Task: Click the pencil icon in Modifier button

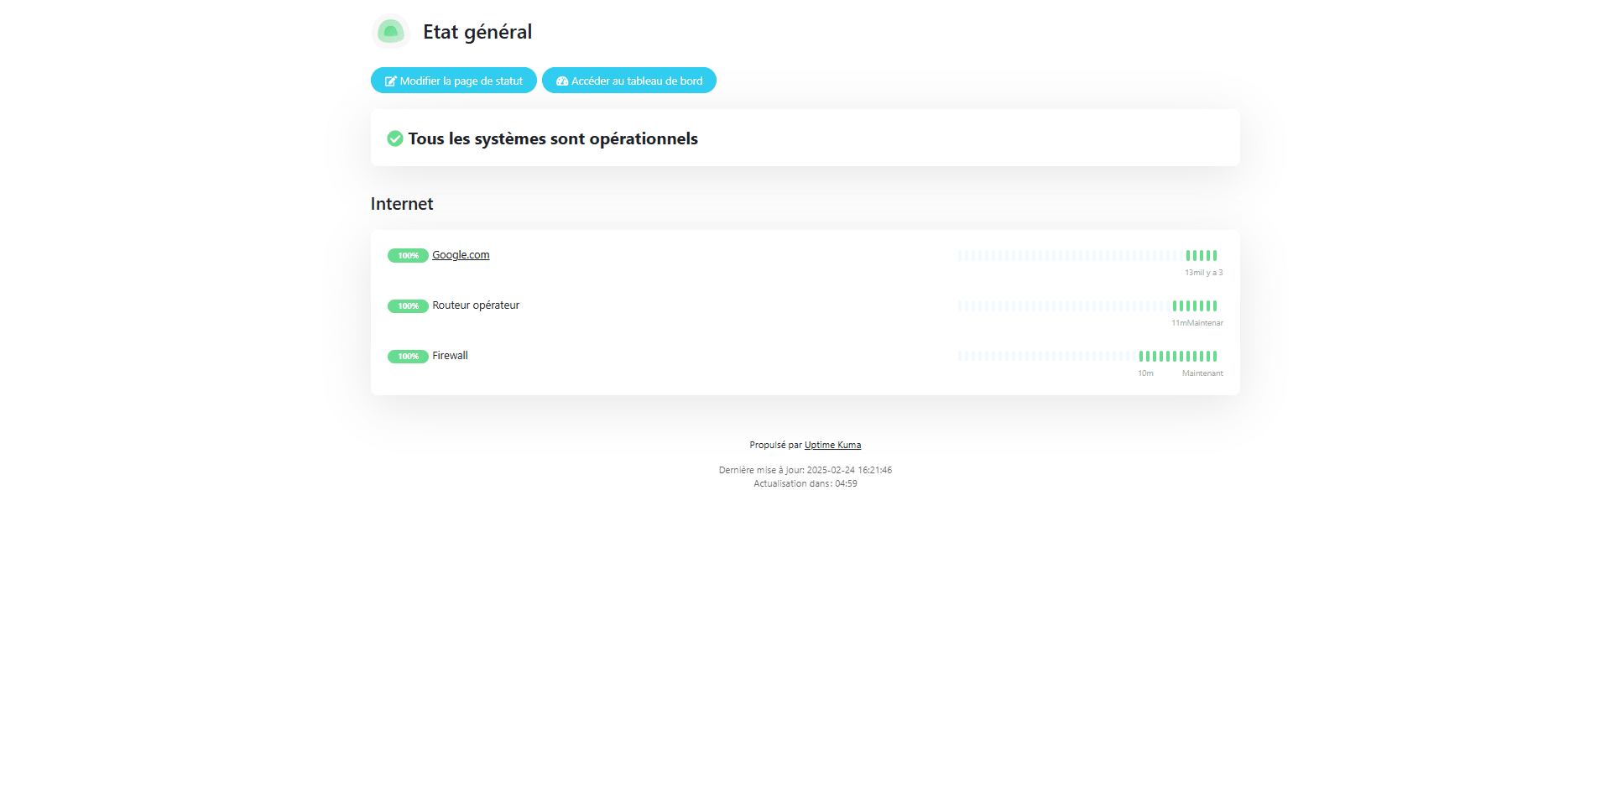Action: point(390,81)
